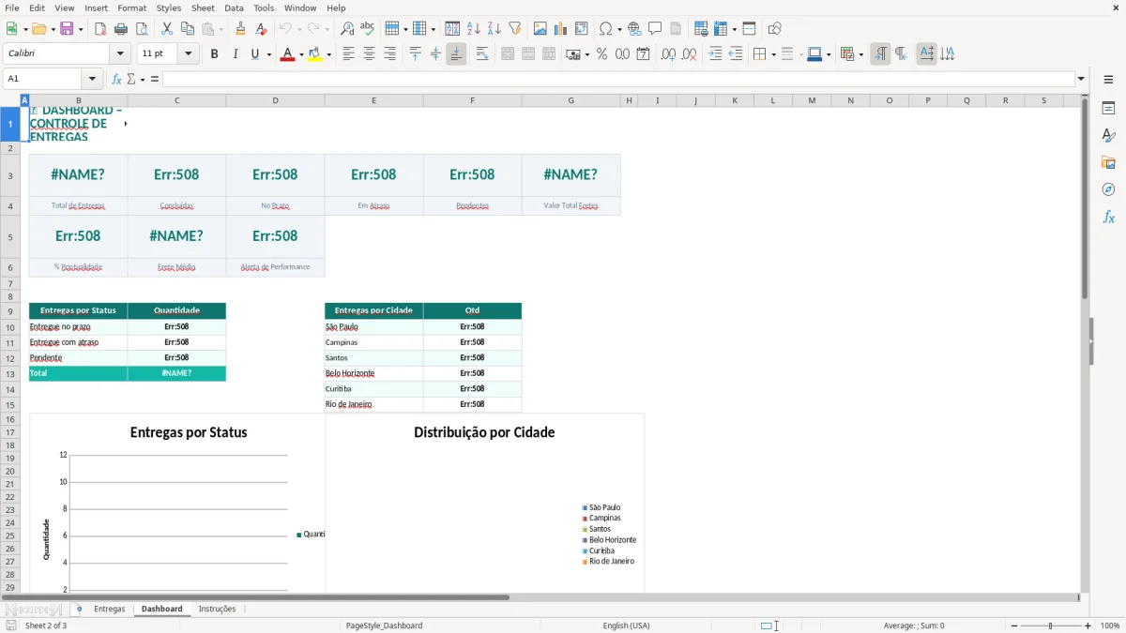1126x633 pixels.
Task: Click Sort Ascending icon
Action: click(474, 29)
